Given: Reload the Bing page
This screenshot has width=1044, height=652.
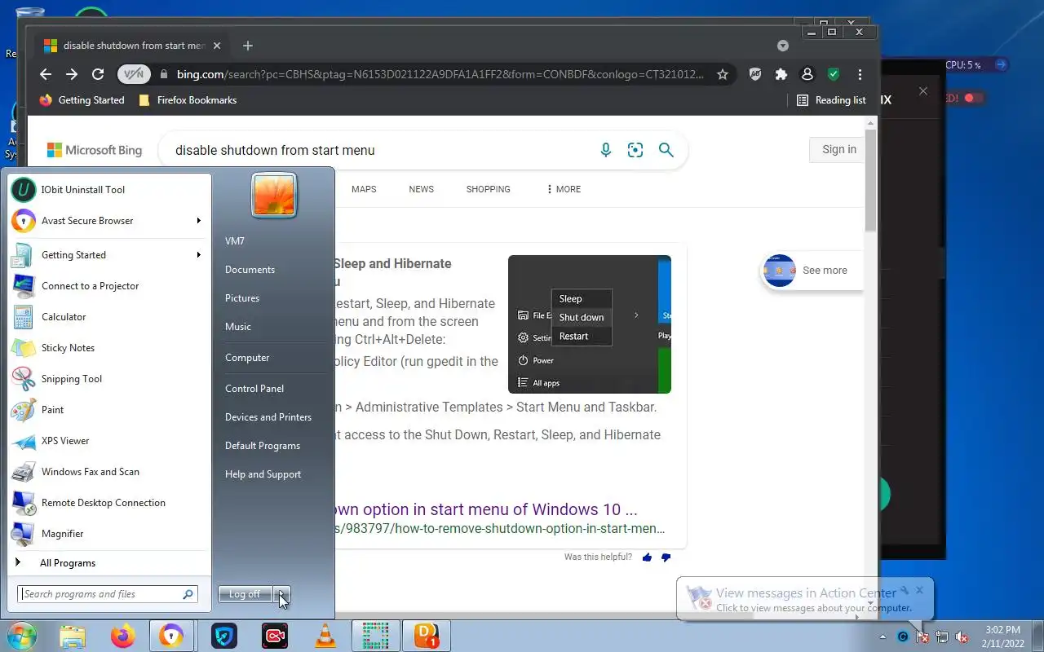Looking at the screenshot, I should tap(98, 74).
